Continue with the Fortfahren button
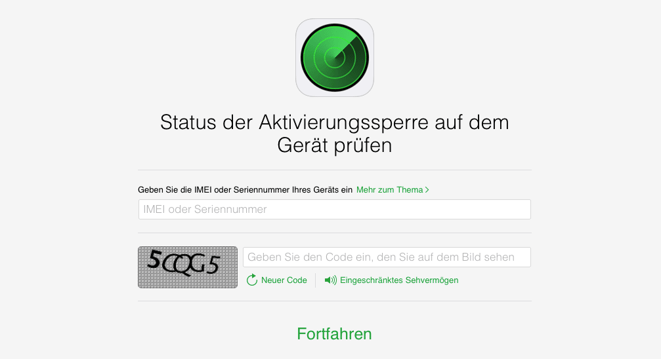661x359 pixels. point(334,333)
